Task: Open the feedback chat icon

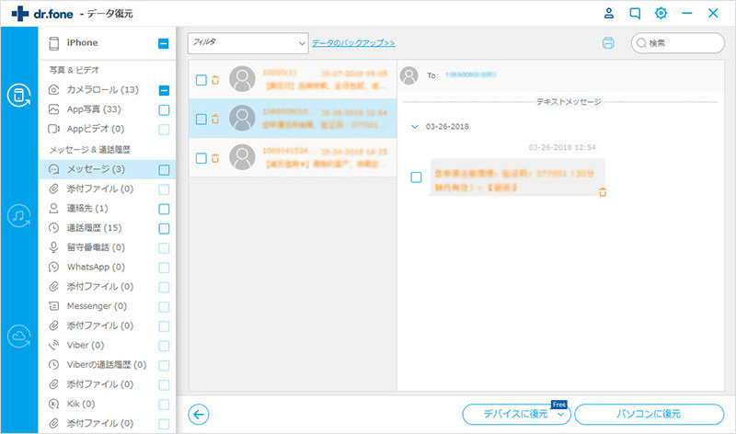Action: [634, 13]
